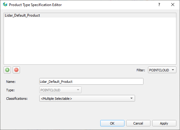Click the Classifications label

(17, 99)
